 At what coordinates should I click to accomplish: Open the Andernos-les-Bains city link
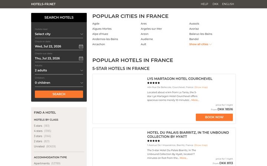tap(105, 39)
